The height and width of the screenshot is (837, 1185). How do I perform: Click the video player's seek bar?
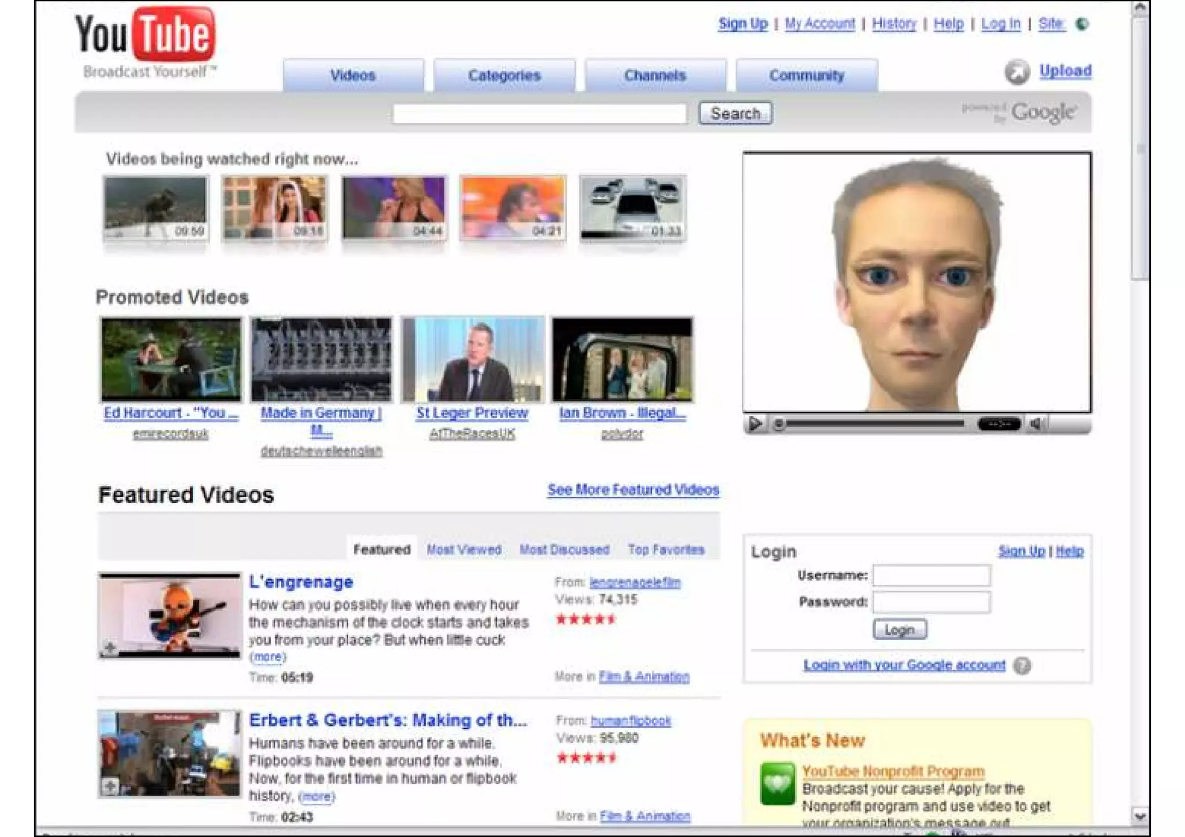click(x=874, y=424)
